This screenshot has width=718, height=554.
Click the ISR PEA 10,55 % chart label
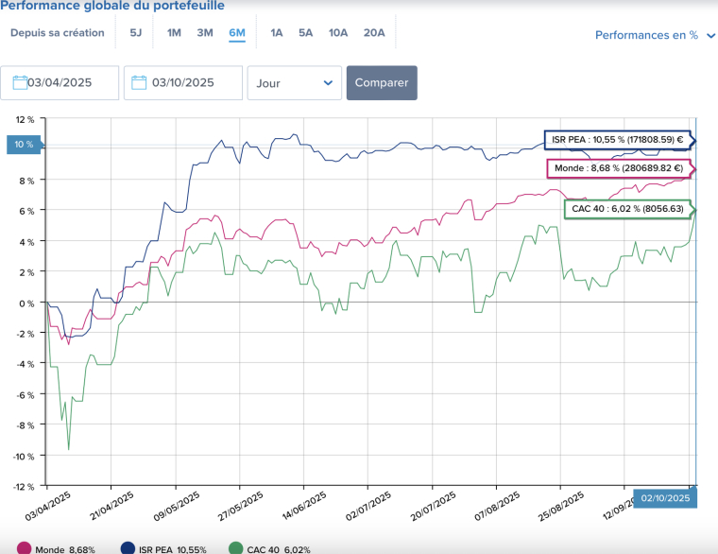pos(618,140)
